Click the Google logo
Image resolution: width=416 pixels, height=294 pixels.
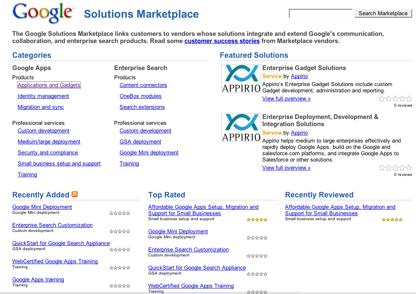(x=43, y=13)
